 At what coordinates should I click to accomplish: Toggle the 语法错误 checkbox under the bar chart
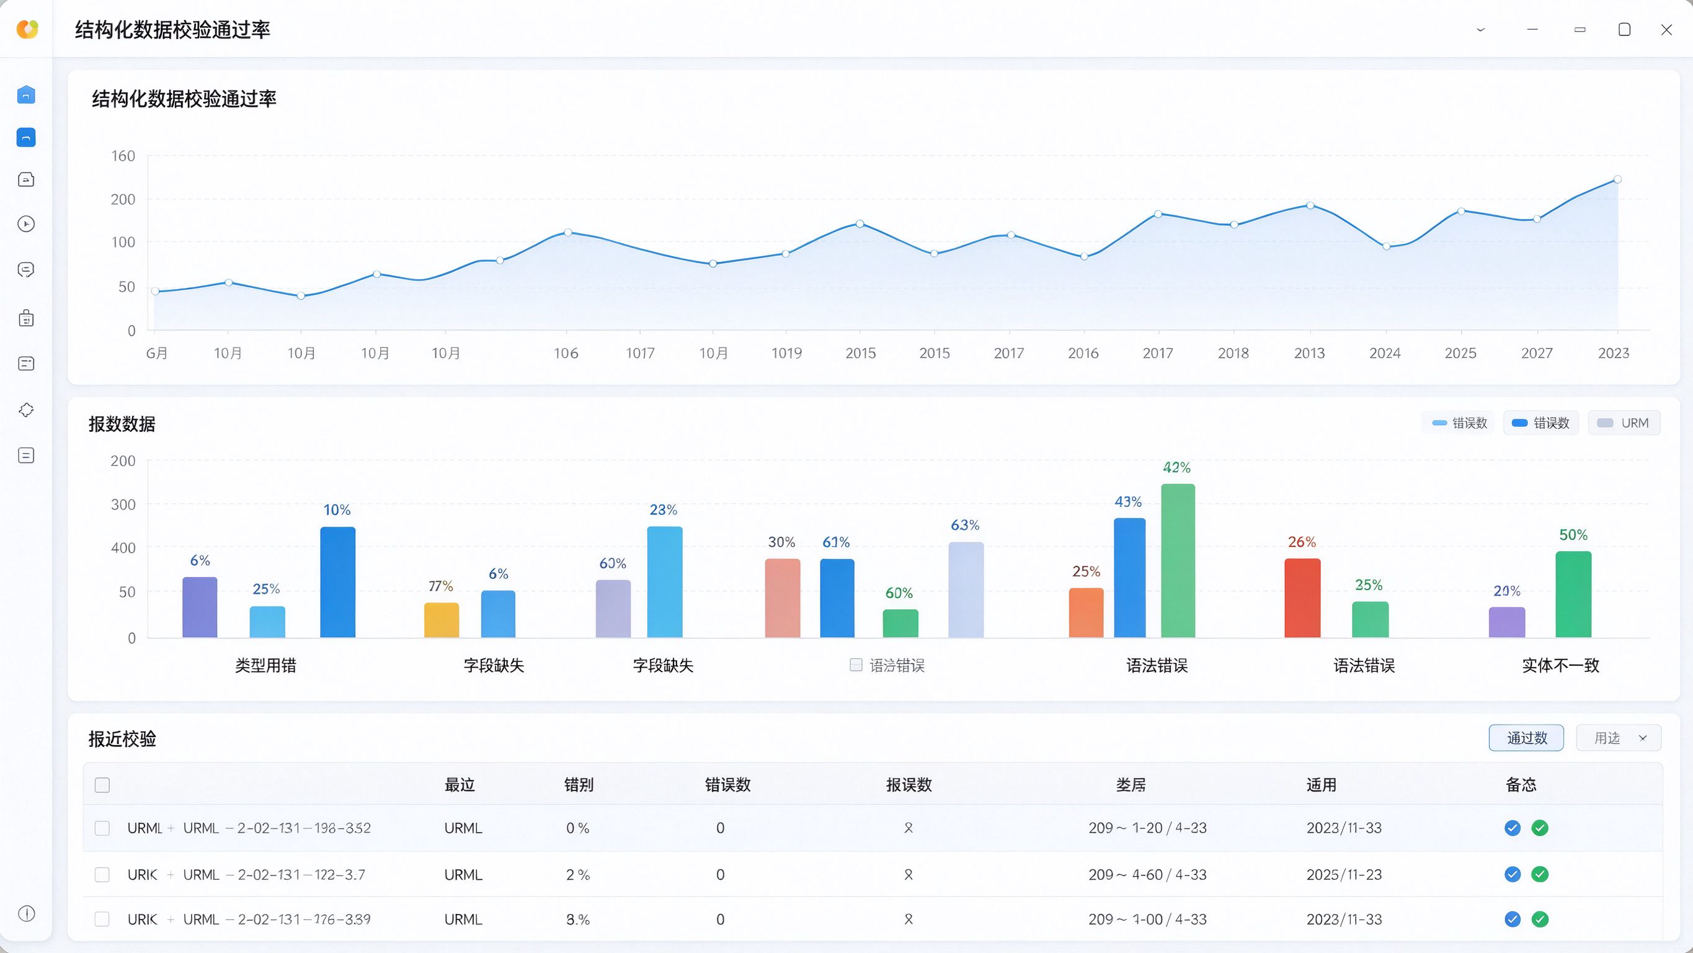coord(856,665)
